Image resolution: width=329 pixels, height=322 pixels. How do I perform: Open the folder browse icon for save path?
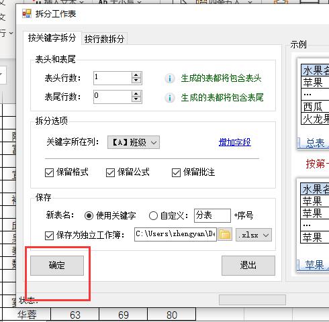click(225, 235)
